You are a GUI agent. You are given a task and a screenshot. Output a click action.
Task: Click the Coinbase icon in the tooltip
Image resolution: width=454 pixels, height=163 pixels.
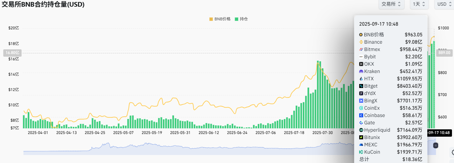pyautogui.click(x=361, y=115)
